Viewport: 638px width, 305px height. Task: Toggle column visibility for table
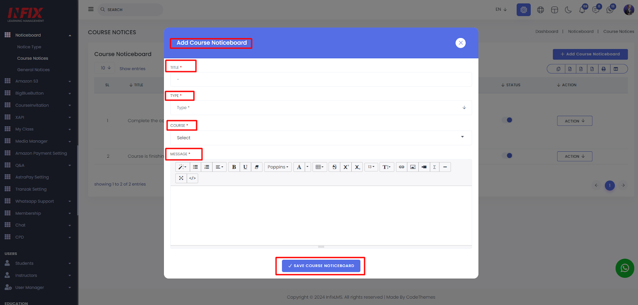[616, 69]
